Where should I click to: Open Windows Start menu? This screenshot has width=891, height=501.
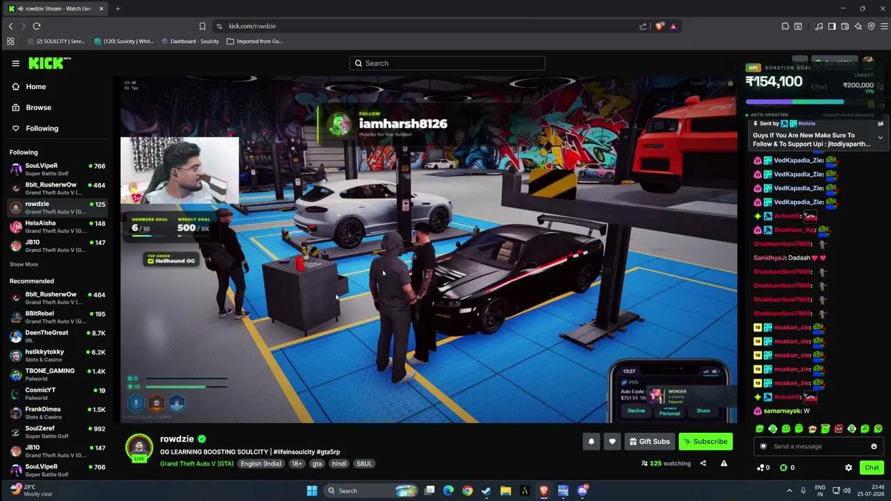(x=312, y=491)
